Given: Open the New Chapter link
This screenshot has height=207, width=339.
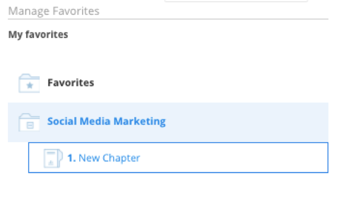Looking at the screenshot, I should pos(109,158).
